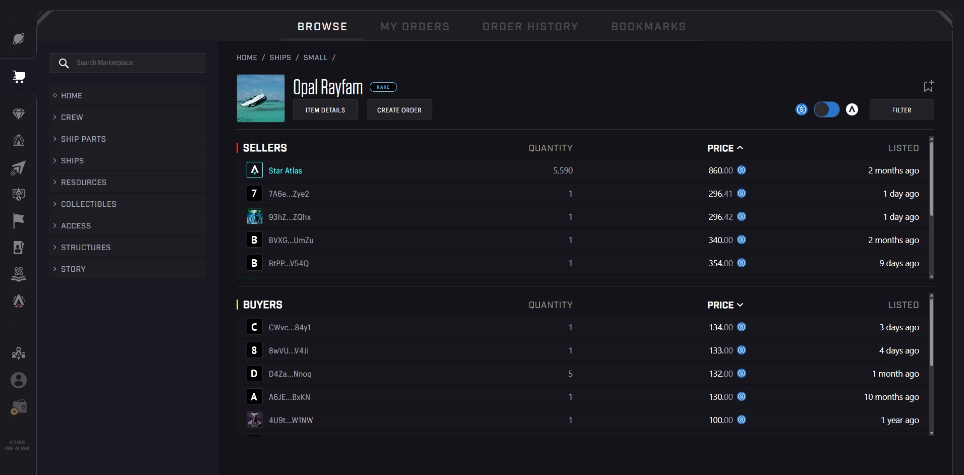Screen dimensions: 964x475
Task: Expand the Ship Parts category
Action: point(128,139)
